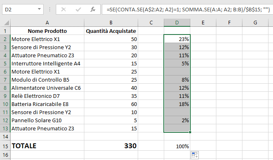The image size is (273, 160).
Task: Click the 'TOTALE' cell
Action: tap(47, 146)
